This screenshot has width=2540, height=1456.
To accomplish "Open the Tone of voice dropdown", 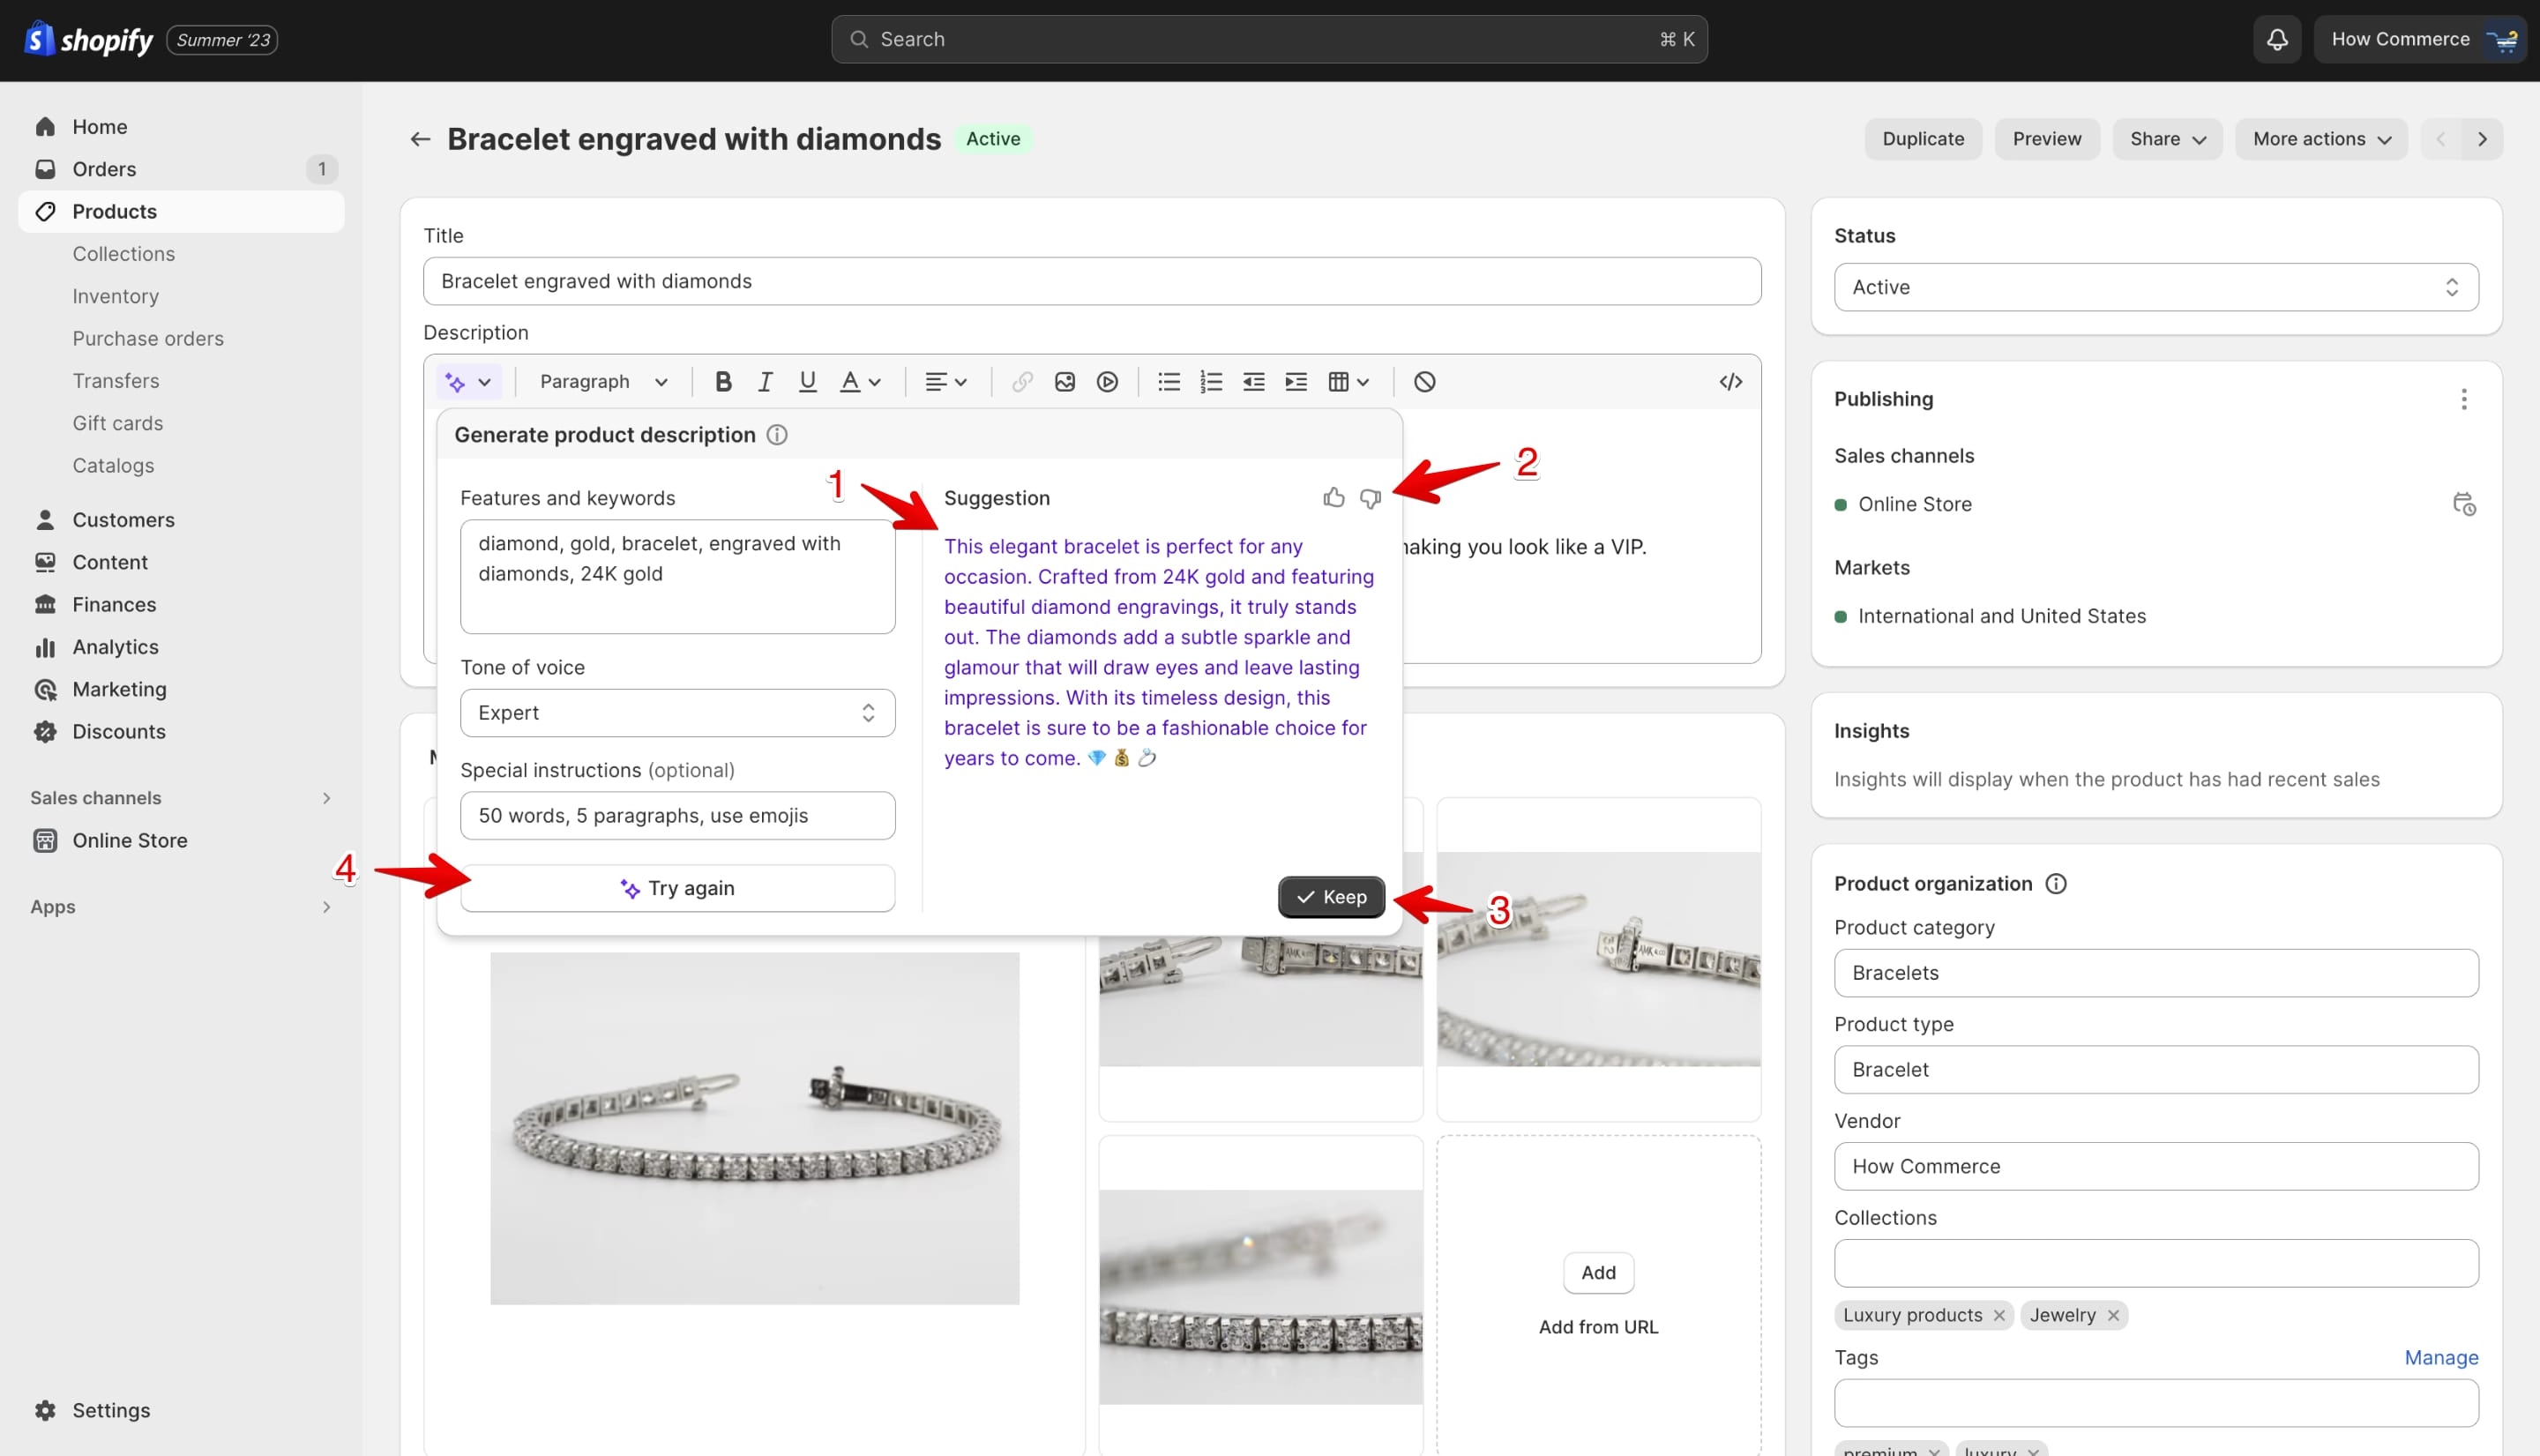I will click(x=677, y=713).
